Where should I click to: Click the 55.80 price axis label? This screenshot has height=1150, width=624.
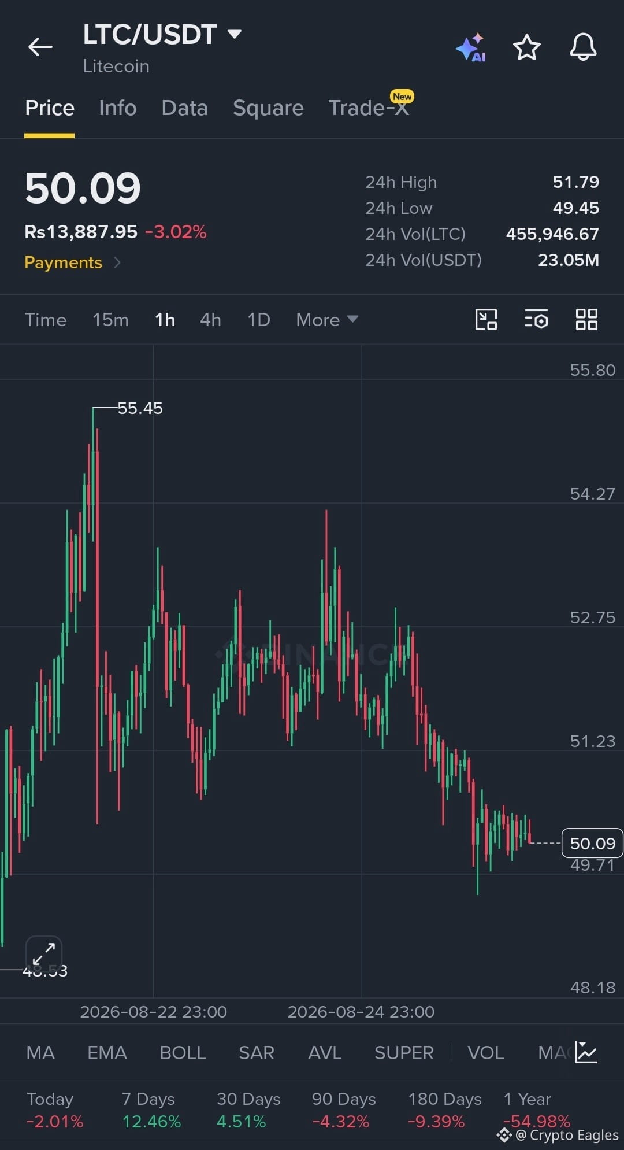point(593,370)
